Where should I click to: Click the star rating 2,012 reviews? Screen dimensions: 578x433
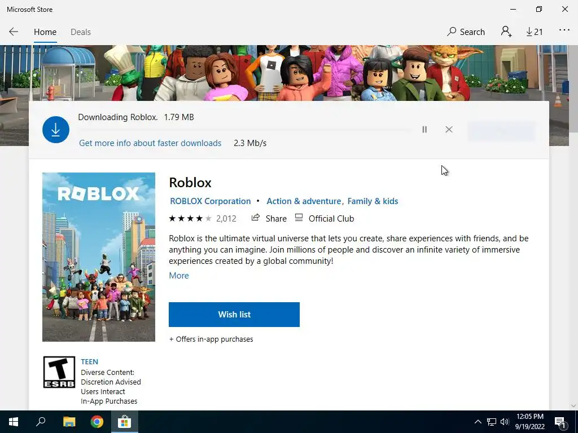pos(203,219)
